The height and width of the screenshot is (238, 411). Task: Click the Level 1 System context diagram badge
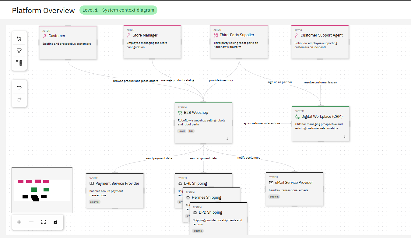[118, 10]
